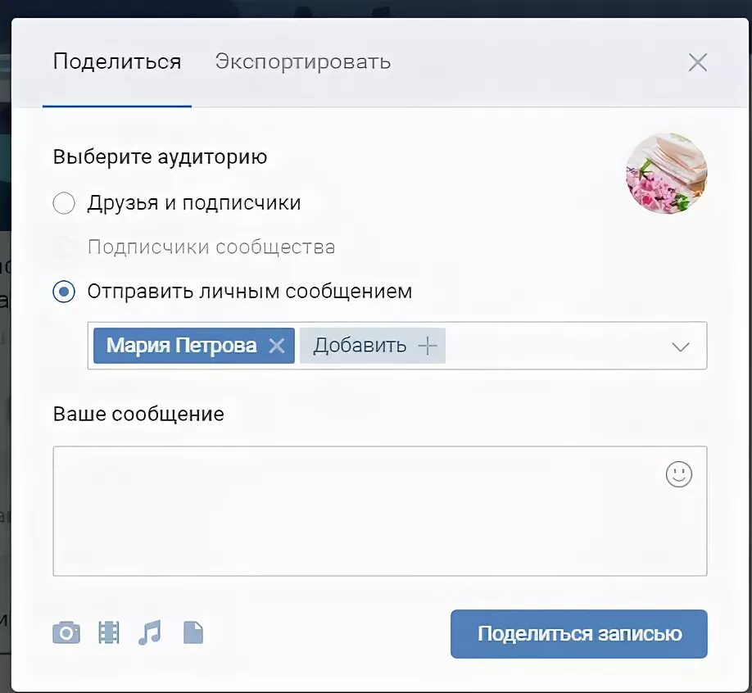This screenshot has width=752, height=693.
Task: Click empty space in the recipients field
Action: (556, 346)
